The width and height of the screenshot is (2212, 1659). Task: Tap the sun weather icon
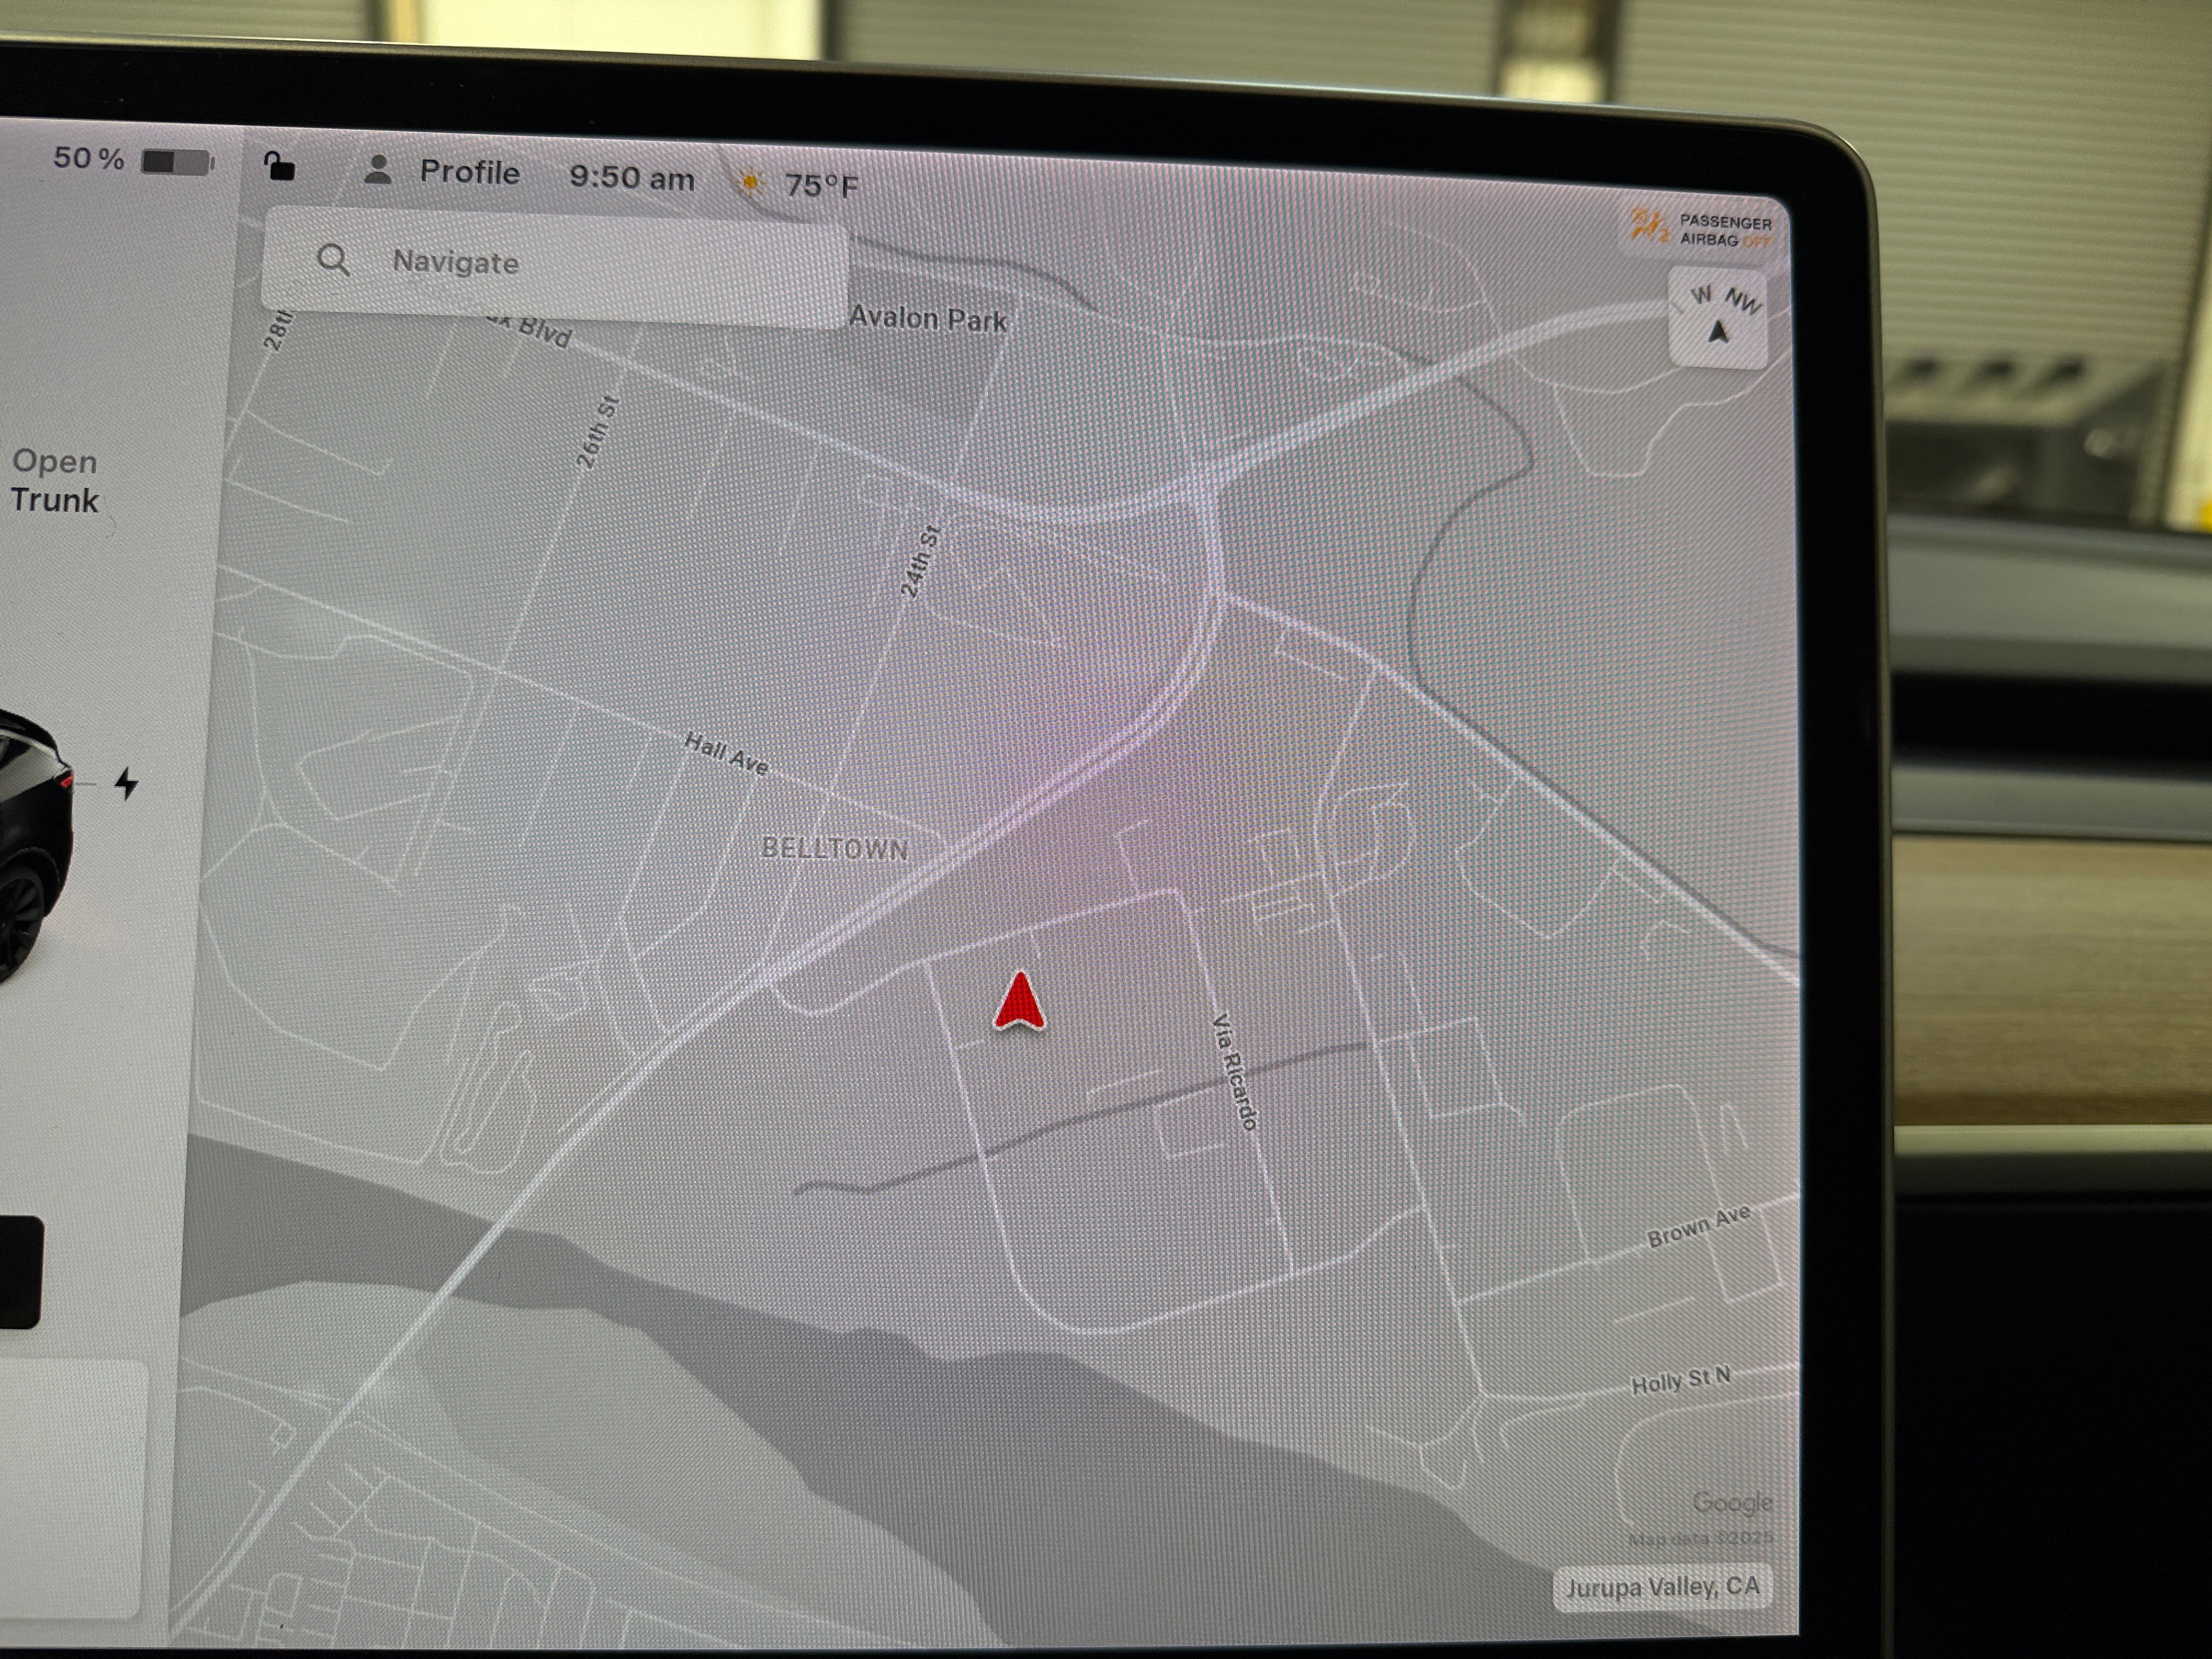[748, 183]
